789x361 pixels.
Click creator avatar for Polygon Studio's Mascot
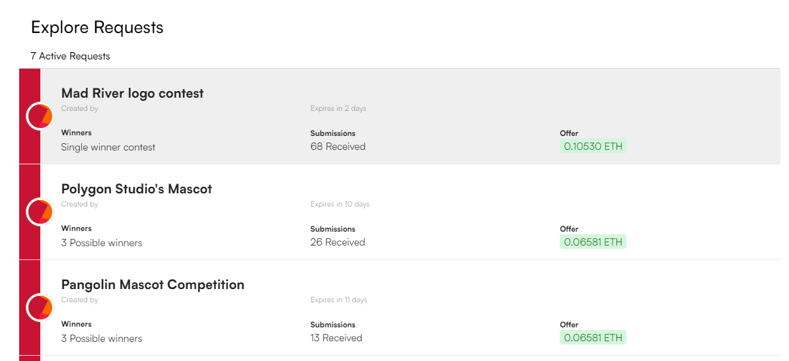(x=40, y=213)
